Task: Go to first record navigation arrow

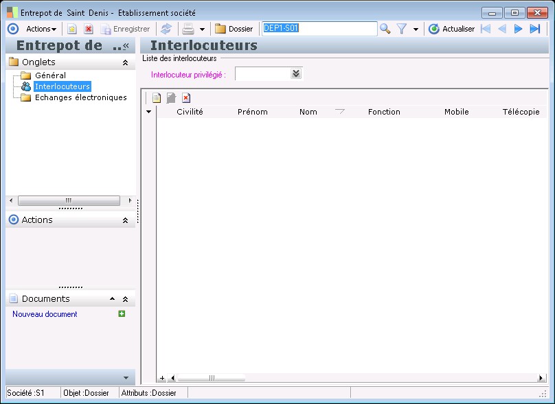Action: (486, 29)
